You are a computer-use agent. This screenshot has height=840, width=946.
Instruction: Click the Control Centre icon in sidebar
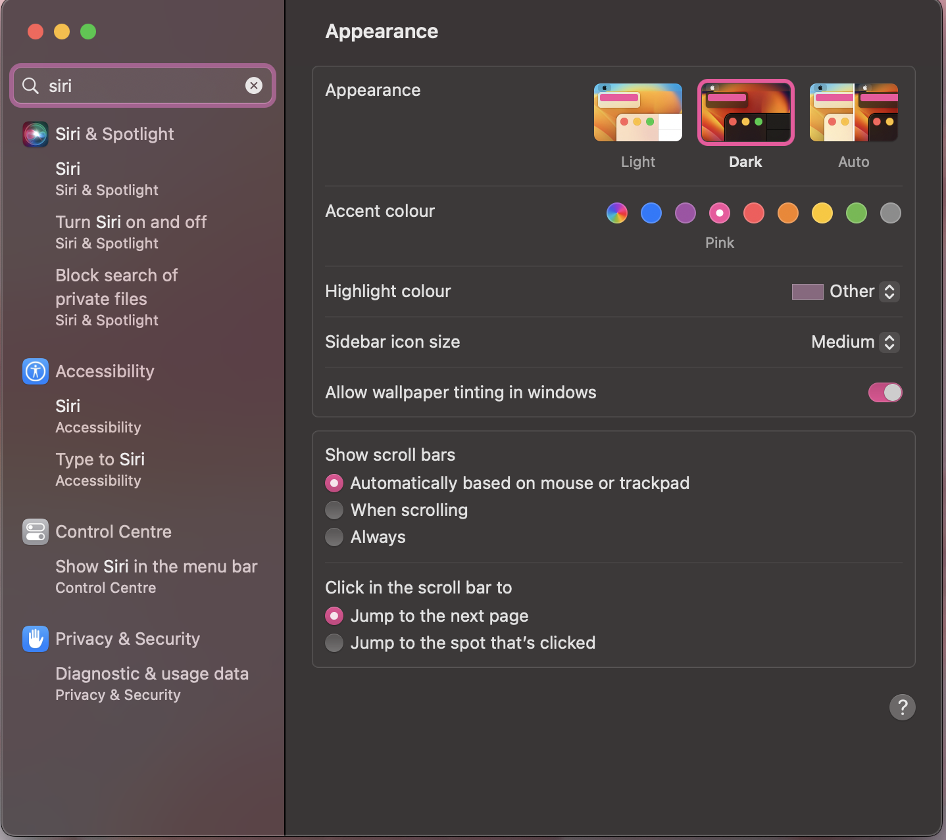pyautogui.click(x=36, y=532)
